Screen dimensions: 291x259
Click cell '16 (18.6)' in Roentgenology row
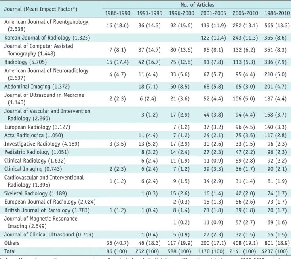(x=118, y=25)
